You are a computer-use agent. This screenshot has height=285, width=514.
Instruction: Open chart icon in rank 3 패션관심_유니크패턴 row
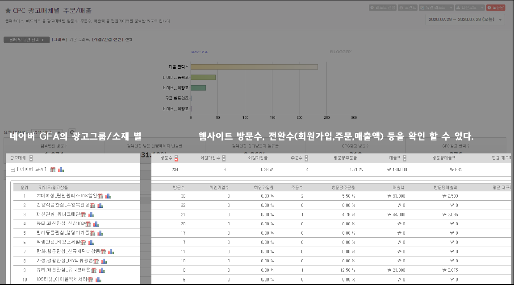point(91,215)
